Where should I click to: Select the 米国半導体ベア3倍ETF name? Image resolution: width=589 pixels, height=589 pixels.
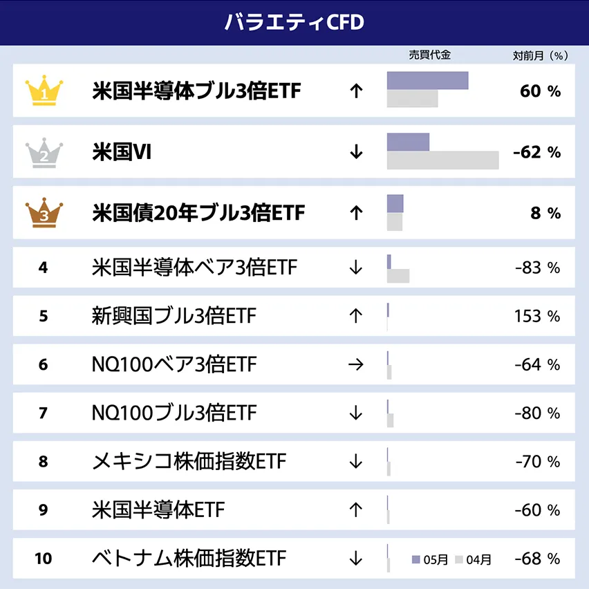click(194, 267)
